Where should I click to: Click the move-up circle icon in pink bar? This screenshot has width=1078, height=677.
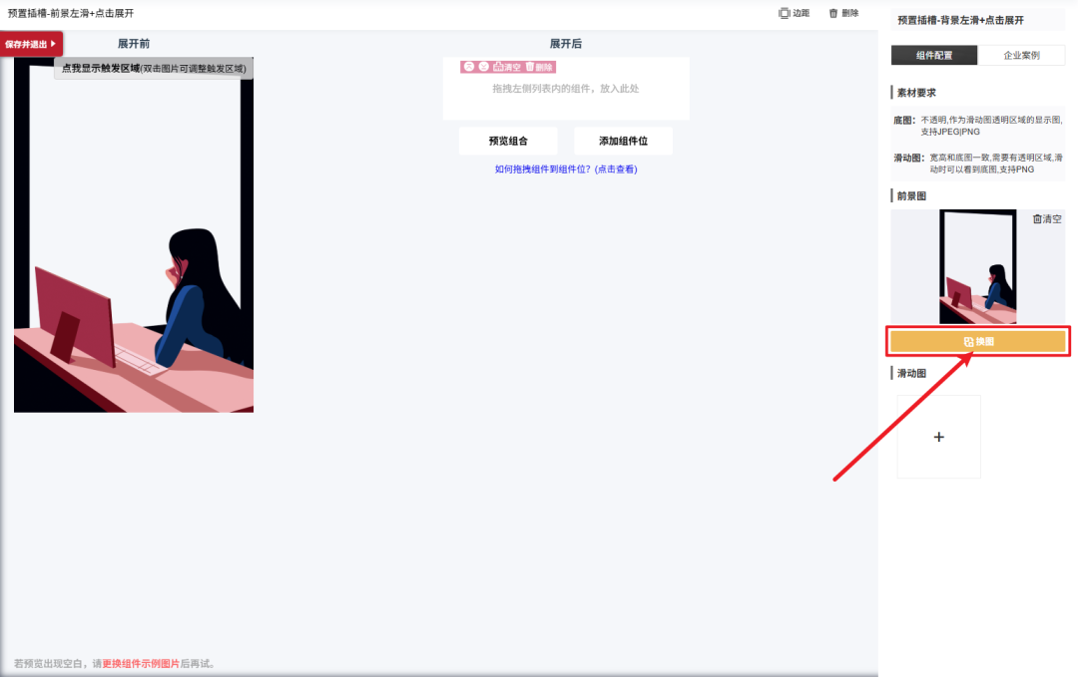point(469,67)
